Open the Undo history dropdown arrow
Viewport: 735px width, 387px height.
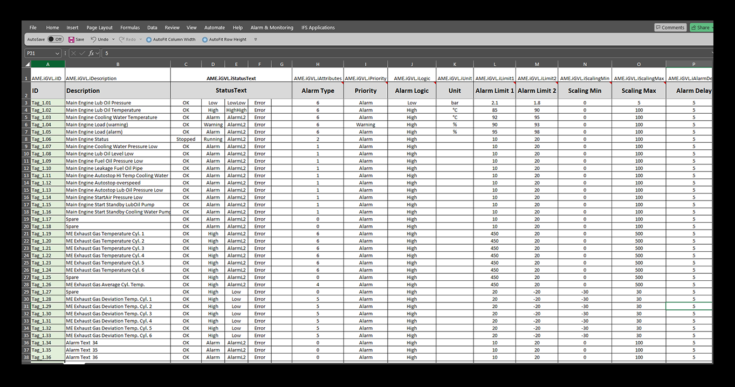point(113,39)
